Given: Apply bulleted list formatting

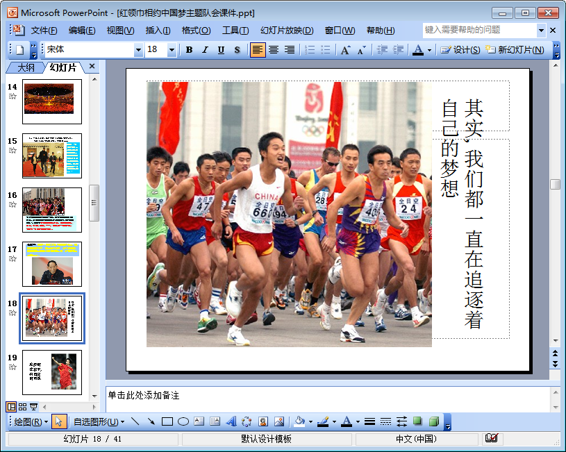Looking at the screenshot, I should click(325, 50).
